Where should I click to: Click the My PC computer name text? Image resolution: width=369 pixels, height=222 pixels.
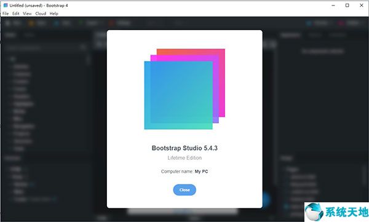[x=201, y=172]
